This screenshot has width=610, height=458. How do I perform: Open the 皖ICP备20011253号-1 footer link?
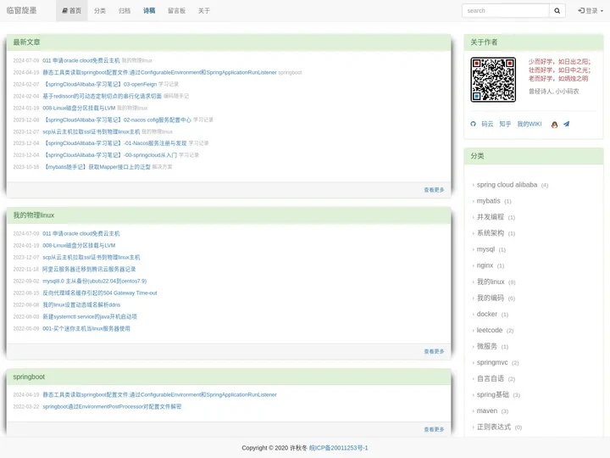(x=338, y=448)
